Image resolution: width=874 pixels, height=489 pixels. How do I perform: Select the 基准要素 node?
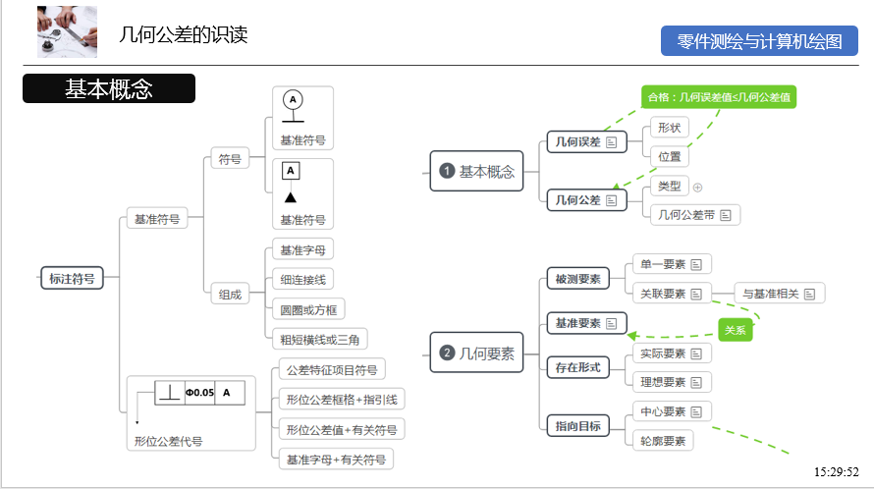[x=587, y=323]
